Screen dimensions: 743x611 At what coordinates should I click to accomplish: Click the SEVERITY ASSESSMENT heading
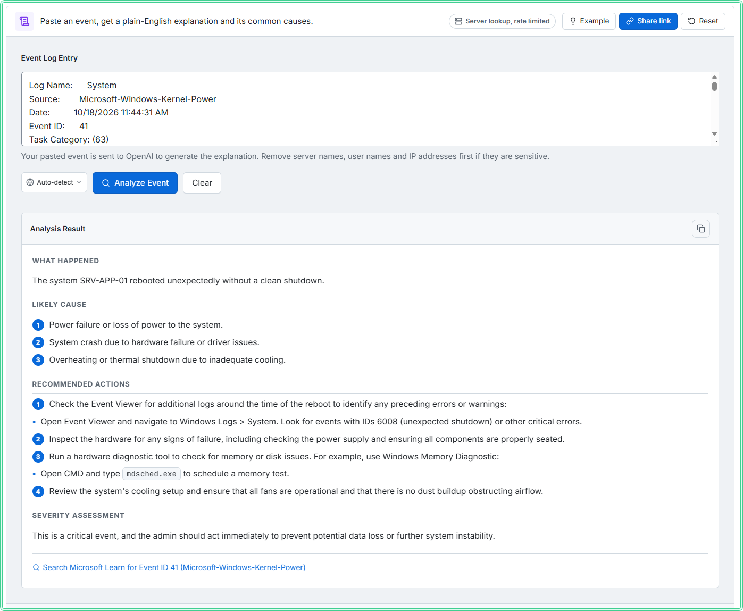[x=78, y=515]
